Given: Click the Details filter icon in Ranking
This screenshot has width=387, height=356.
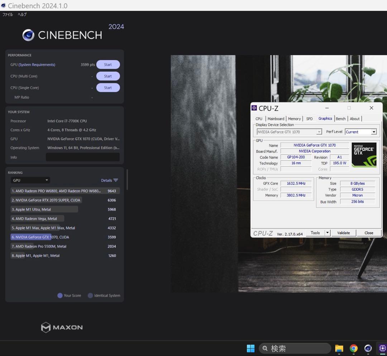Looking at the screenshot, I should point(115,180).
